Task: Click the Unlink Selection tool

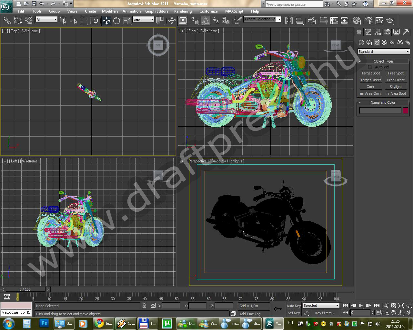Action: pos(18,21)
